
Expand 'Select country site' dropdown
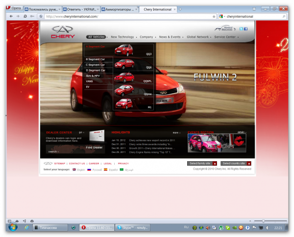click(x=236, y=164)
